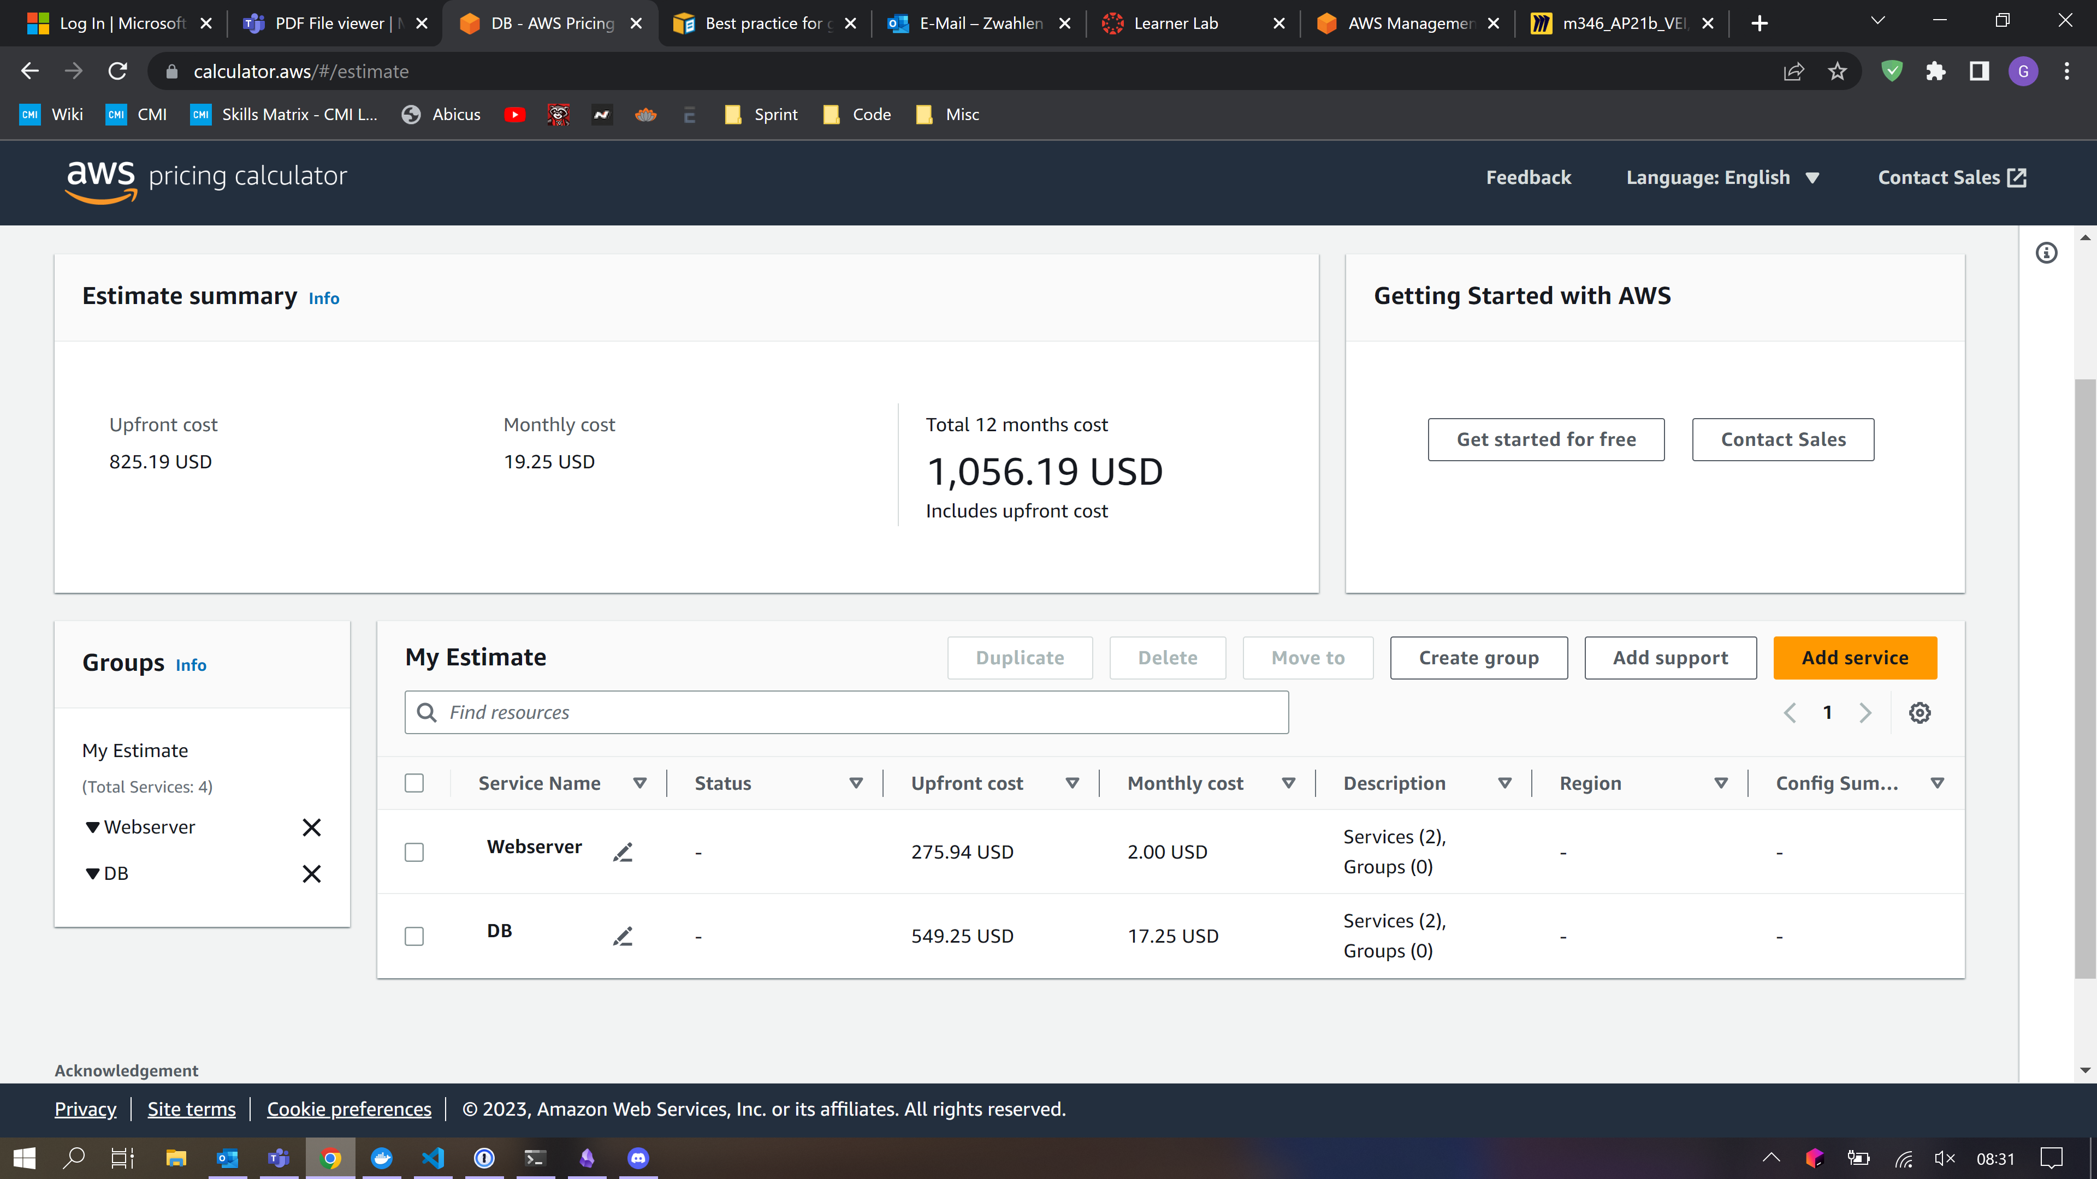Collapse the Webserver group in Groups panel
2097x1179 pixels.
coord(93,827)
